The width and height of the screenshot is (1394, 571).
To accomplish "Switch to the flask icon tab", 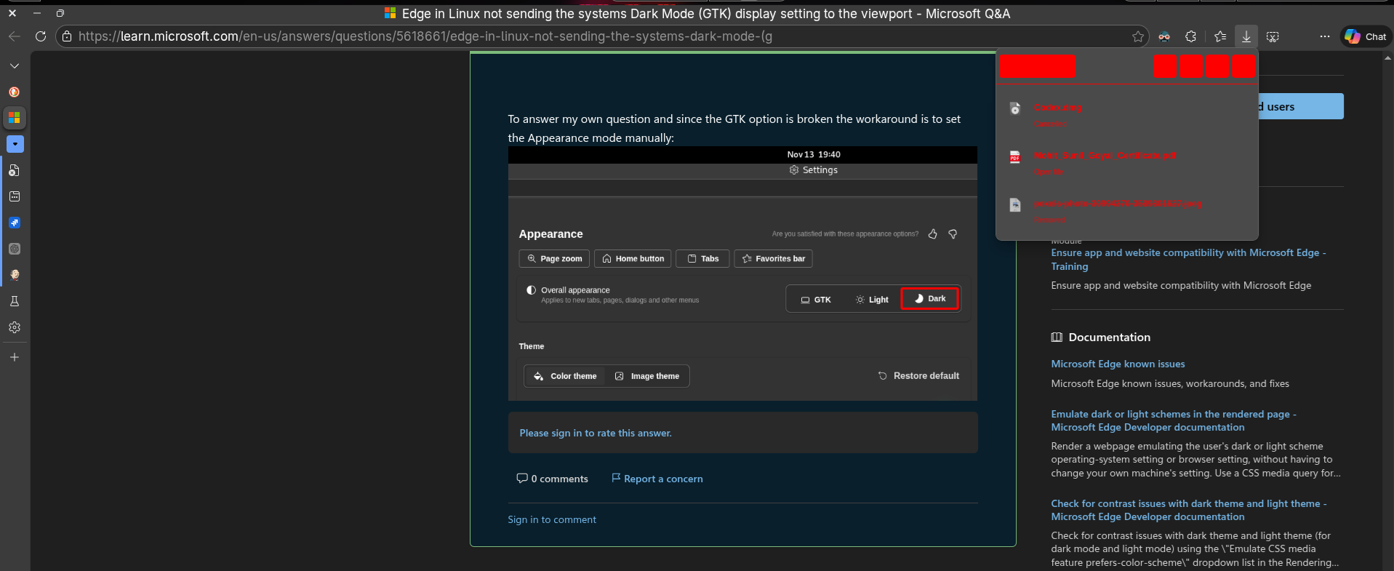I will click(x=15, y=301).
